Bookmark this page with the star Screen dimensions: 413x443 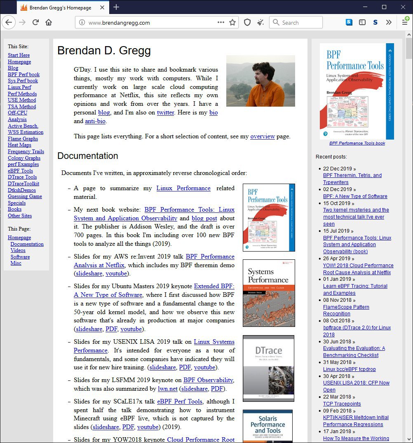[x=232, y=22]
